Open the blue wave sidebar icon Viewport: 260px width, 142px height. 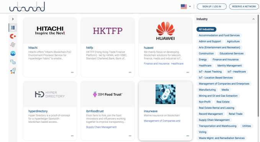point(13,53)
